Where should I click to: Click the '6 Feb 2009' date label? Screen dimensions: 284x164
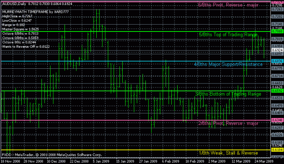(170, 161)
